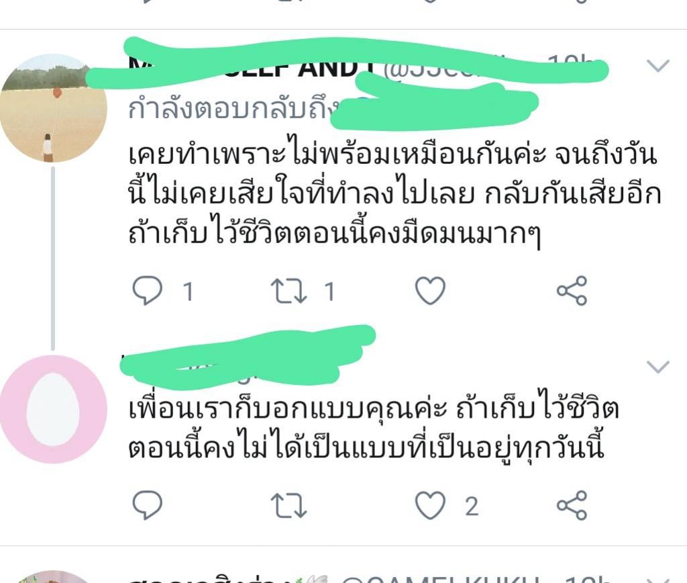Open chevron menu on bottom partial tweet
Image resolution: width=687 pixels, height=583 pixels.
tap(658, 580)
